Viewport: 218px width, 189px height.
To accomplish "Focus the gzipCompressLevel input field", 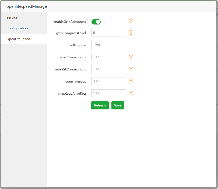I will (x=108, y=33).
